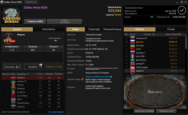Click the external link icon on Профиль button

click(x=41, y=65)
